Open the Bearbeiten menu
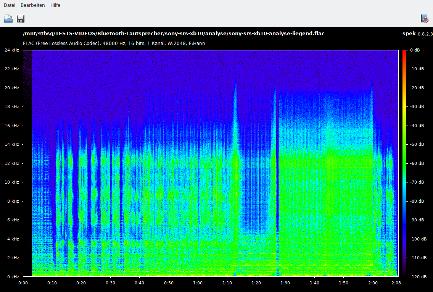 coord(32,5)
